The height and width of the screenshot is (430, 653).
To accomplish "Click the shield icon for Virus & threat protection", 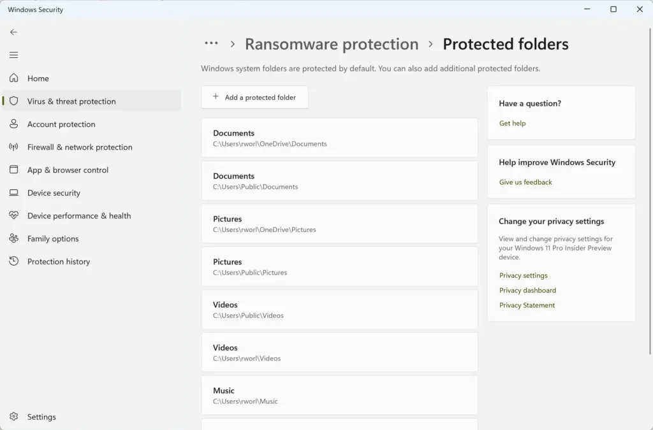I will click(x=14, y=101).
